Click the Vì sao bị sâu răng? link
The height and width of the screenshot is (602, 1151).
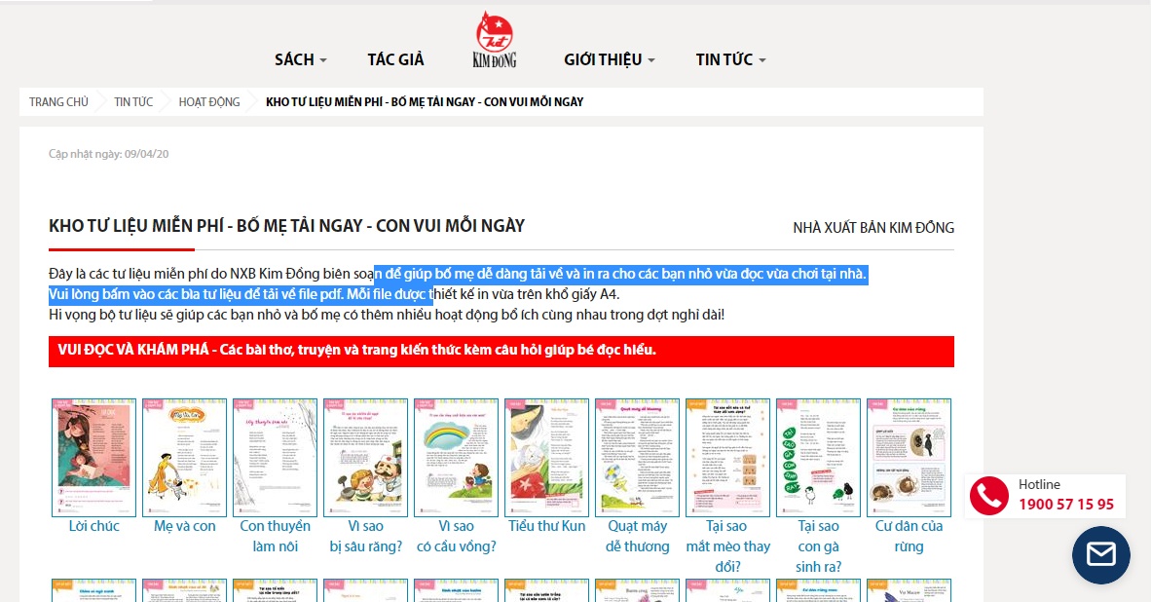coord(365,536)
